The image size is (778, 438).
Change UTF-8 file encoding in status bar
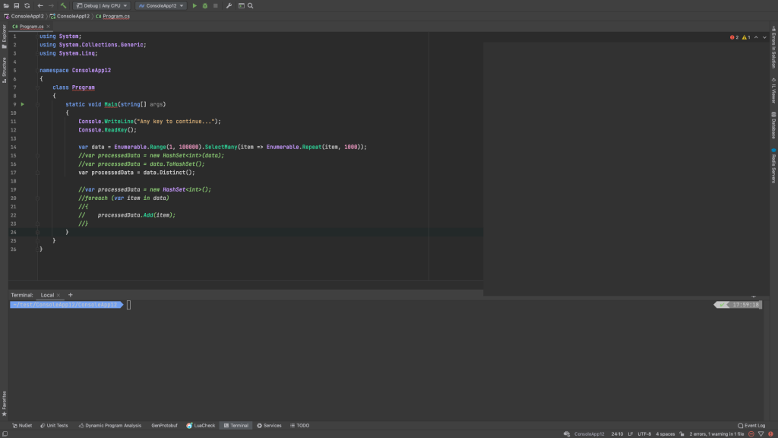[644, 434]
